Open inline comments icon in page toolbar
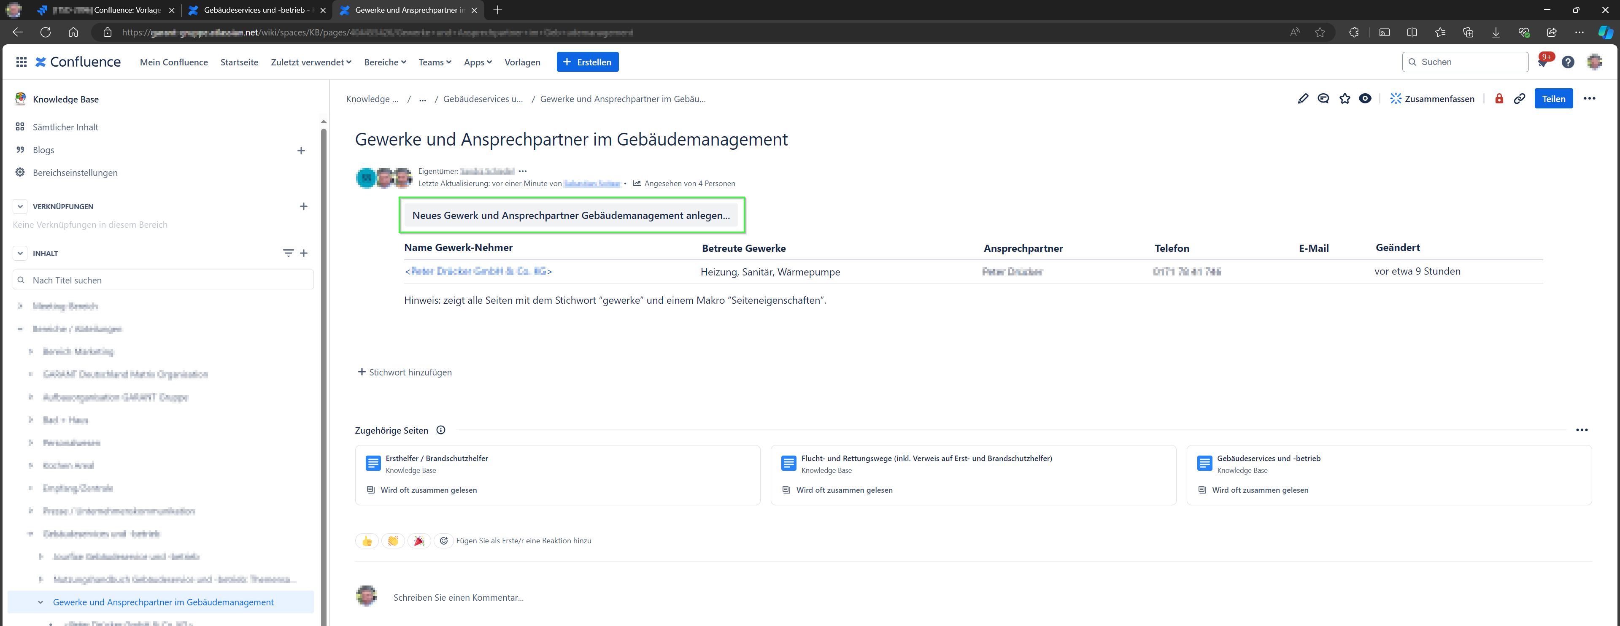This screenshot has height=626, width=1620. [x=1324, y=99]
